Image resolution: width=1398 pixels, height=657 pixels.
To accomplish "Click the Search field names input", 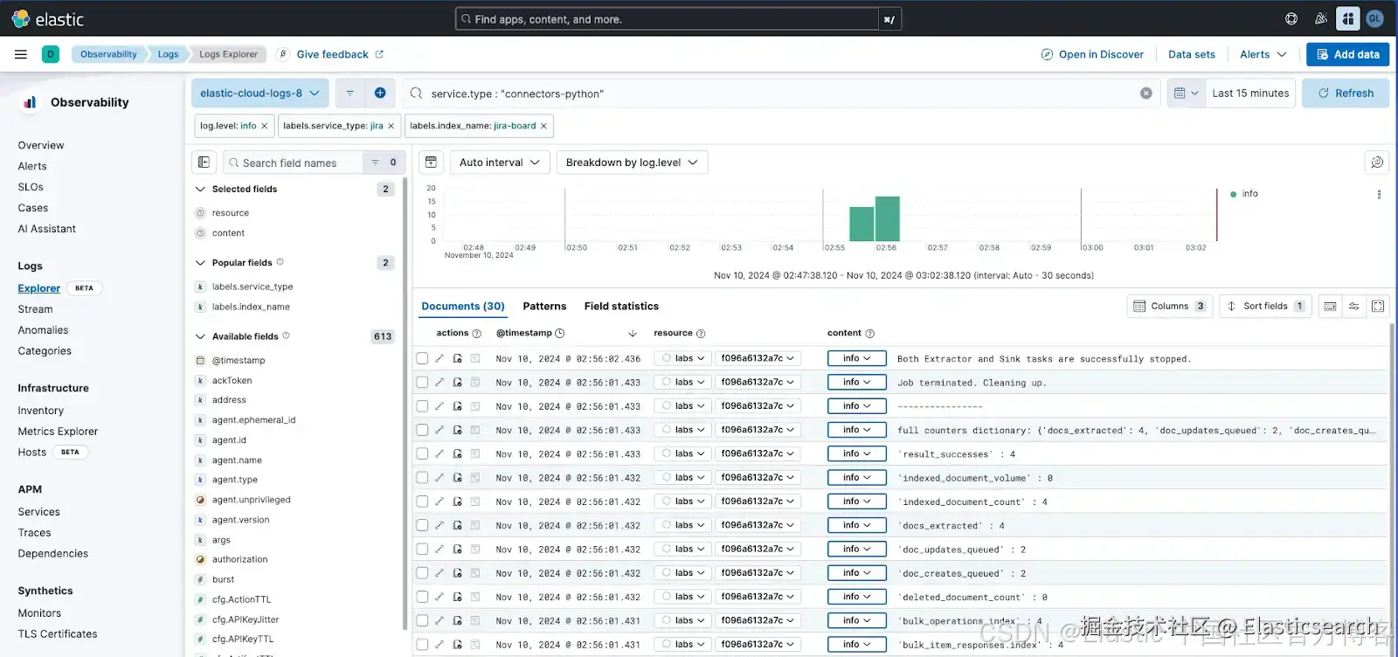I will [x=293, y=163].
